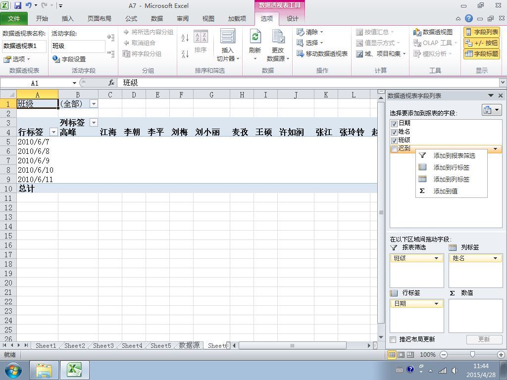507x380 pixels.
Task: Open the 文件 (File) tab
Action: 14,19
